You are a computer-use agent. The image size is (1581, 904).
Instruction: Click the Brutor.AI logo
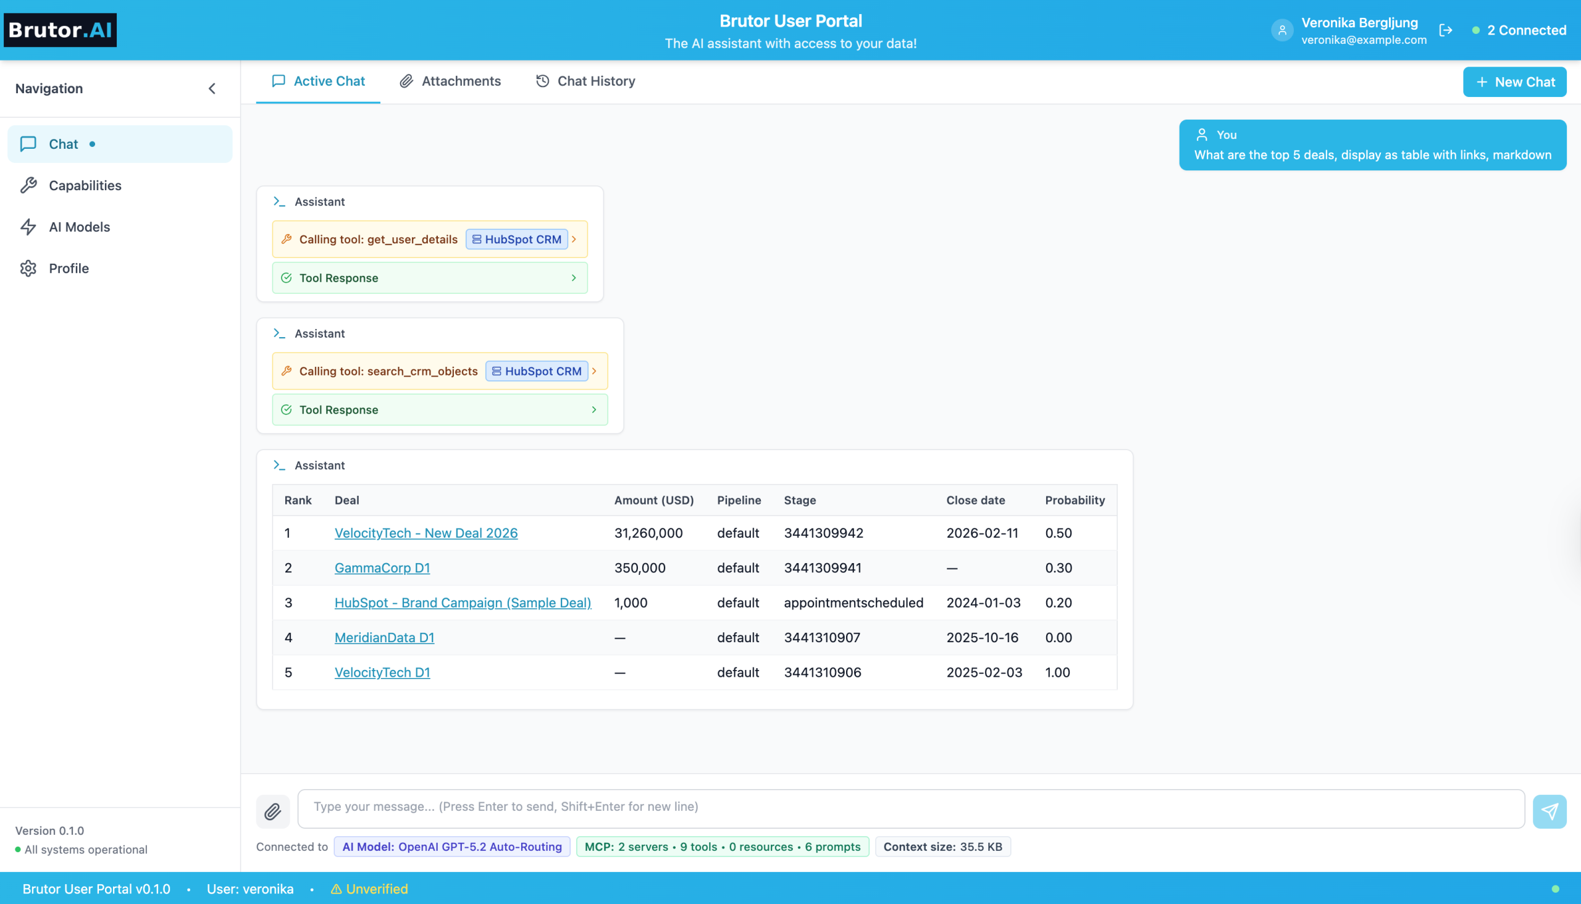coord(60,29)
